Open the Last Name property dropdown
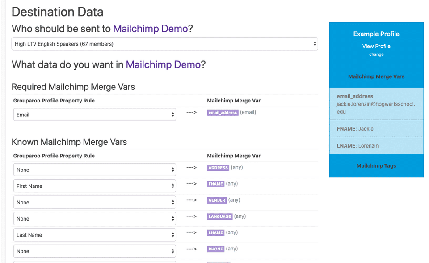This screenshot has height=263, width=429. pos(94,235)
